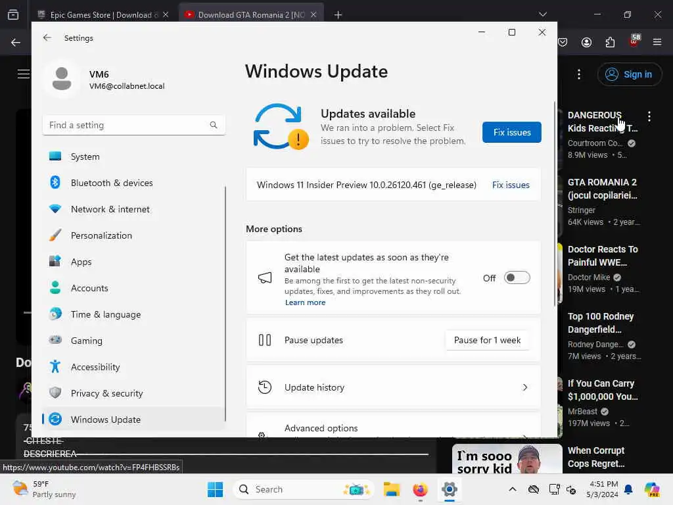
Task: Open notification bell in system tray
Action: [x=628, y=489]
